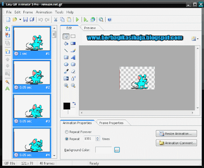Expand the Open recent files dropdown arrow
This screenshot has height=168, width=204.
[20, 20]
